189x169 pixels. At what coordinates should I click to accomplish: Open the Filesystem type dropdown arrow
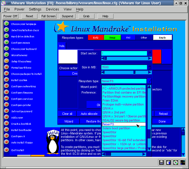click(150, 81)
